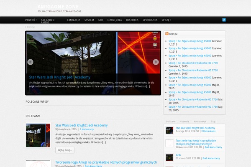Click the POLECAMY section heading

(x=33, y=116)
